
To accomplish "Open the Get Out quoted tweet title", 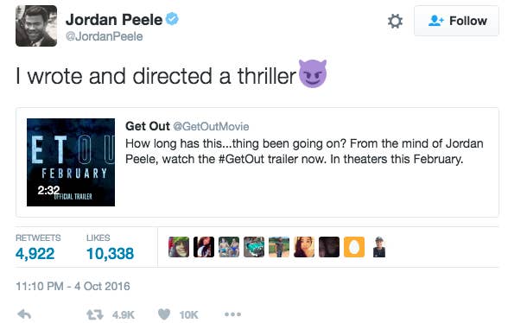I will click(x=148, y=126).
